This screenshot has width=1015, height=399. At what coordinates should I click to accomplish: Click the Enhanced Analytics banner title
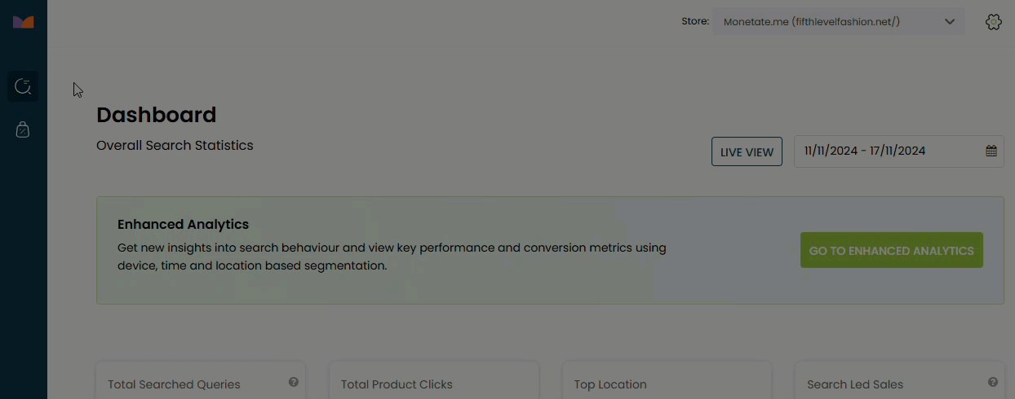point(183,224)
